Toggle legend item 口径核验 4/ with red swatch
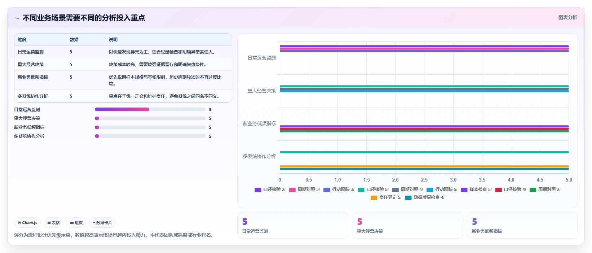Image resolution: width=592 pixels, height=253 pixels. 511,189
